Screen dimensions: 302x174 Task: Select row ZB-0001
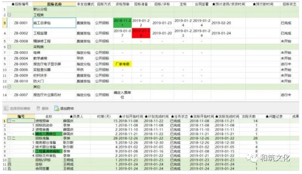click(150, 23)
